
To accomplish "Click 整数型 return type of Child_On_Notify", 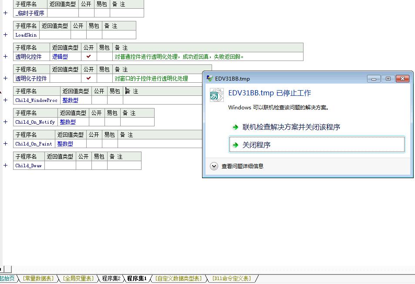I will pyautogui.click(x=67, y=122).
